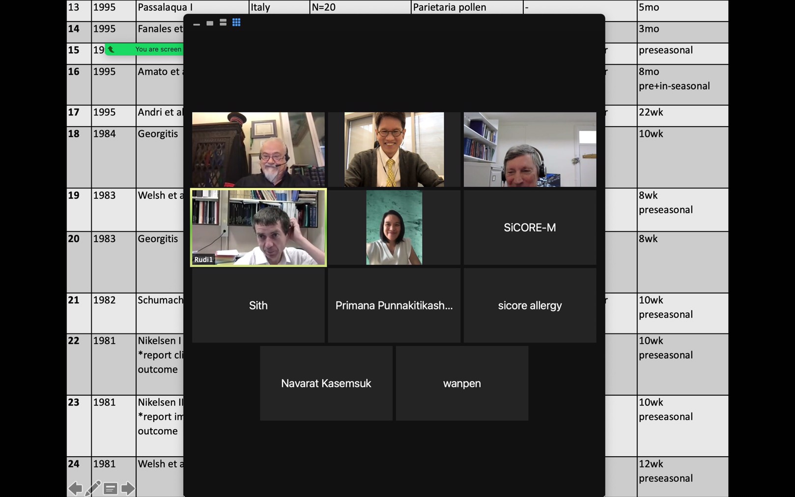Click the SiCORE-M participant tile
The width and height of the screenshot is (795, 497).
530,227
